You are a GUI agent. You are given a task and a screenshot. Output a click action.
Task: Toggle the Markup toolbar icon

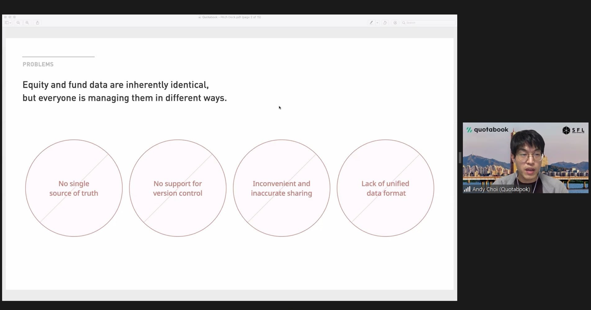[x=395, y=23]
